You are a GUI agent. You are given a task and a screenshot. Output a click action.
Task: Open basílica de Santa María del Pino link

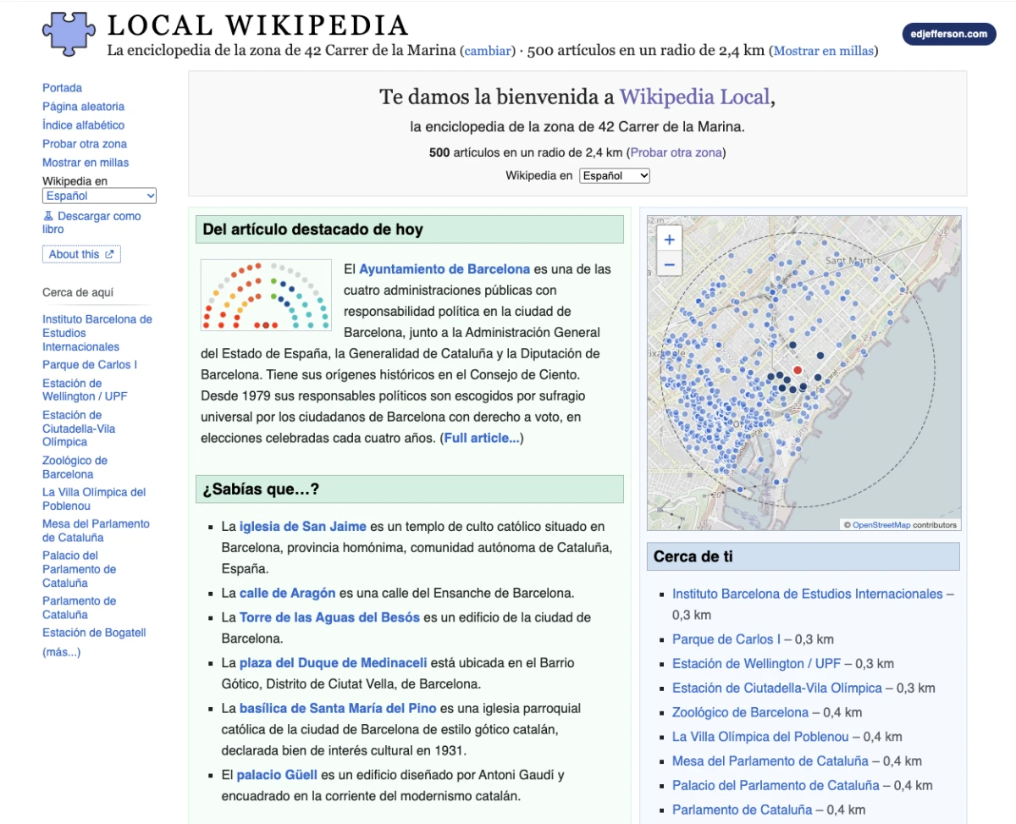(338, 708)
